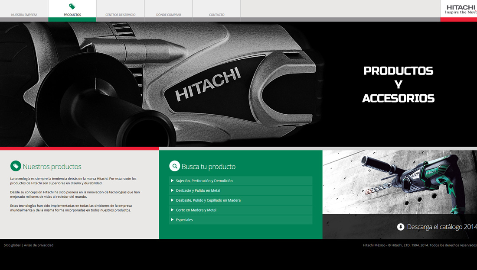Click the Hitachi Inspire the Next logo

(460, 10)
